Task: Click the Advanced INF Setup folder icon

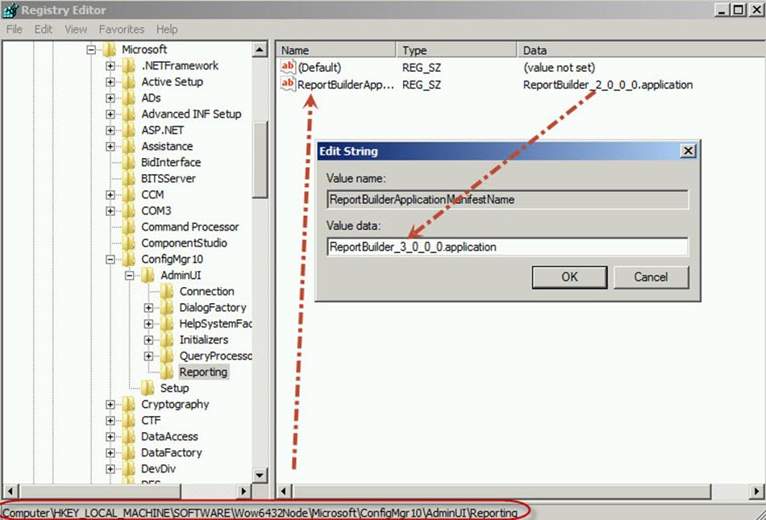Action: pos(129,114)
